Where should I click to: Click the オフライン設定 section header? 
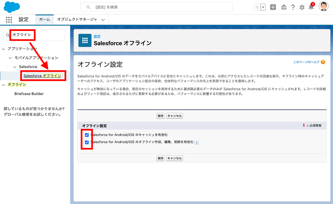94,126
